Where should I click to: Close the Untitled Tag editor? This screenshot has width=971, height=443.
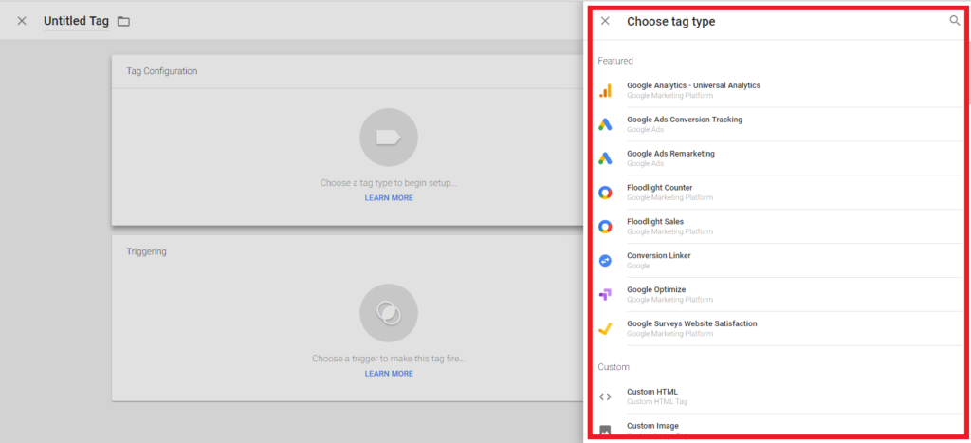[x=22, y=21]
